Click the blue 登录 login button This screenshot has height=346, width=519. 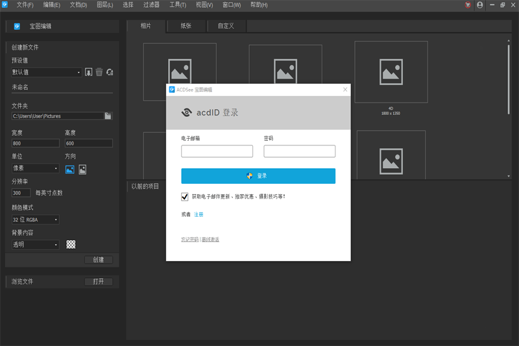coord(258,176)
